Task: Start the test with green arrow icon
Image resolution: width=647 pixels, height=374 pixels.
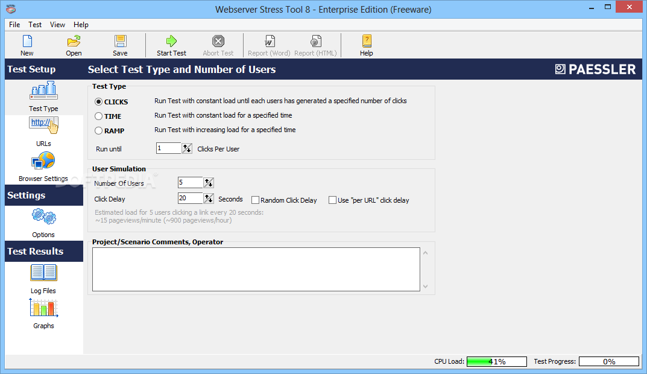Action: [x=171, y=41]
